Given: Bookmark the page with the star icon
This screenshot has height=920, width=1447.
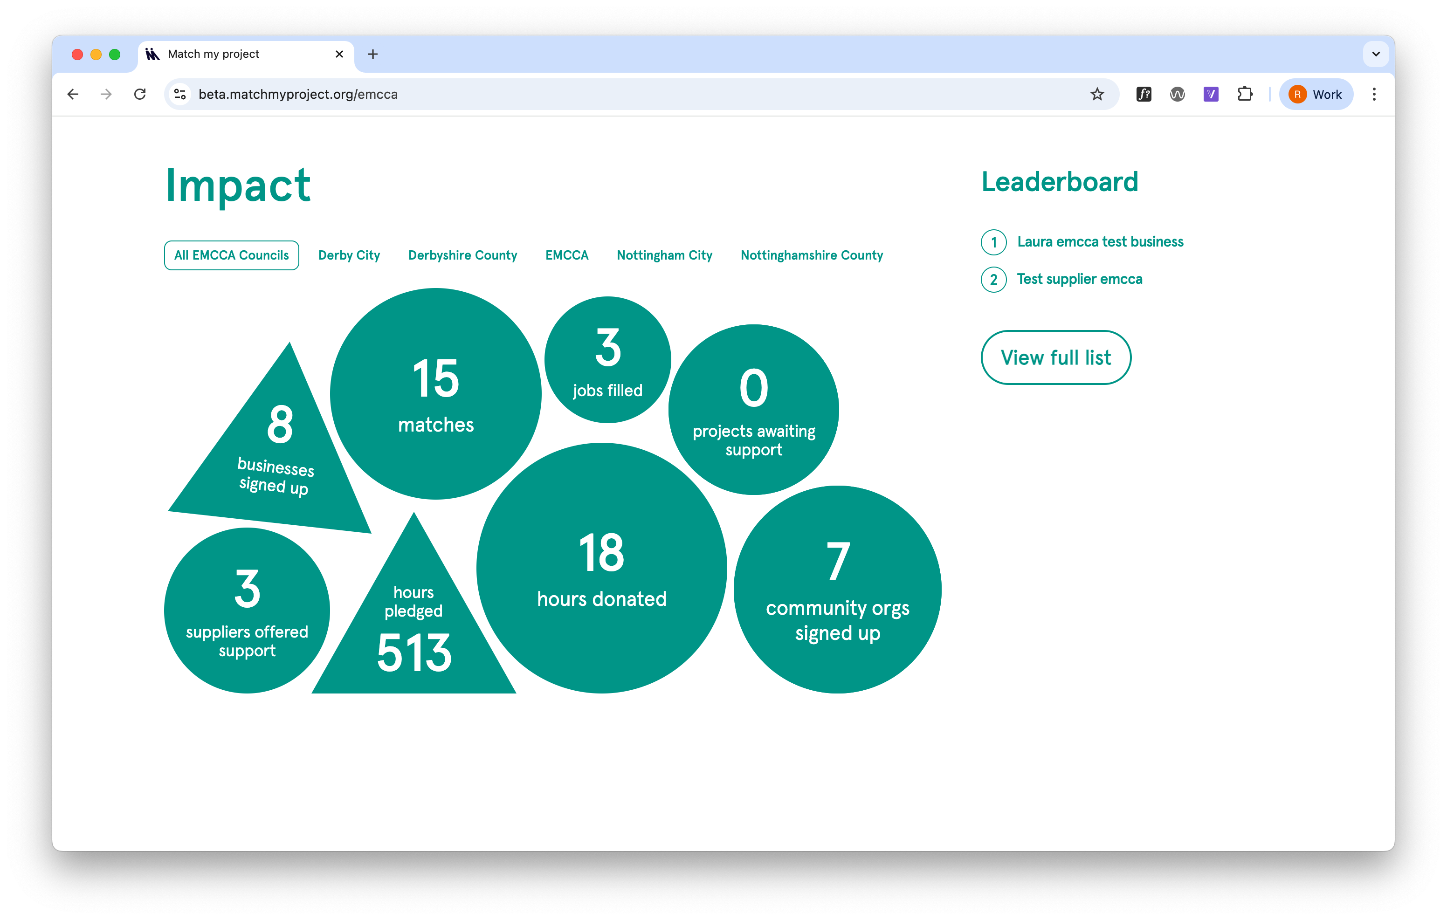Looking at the screenshot, I should pos(1096,94).
